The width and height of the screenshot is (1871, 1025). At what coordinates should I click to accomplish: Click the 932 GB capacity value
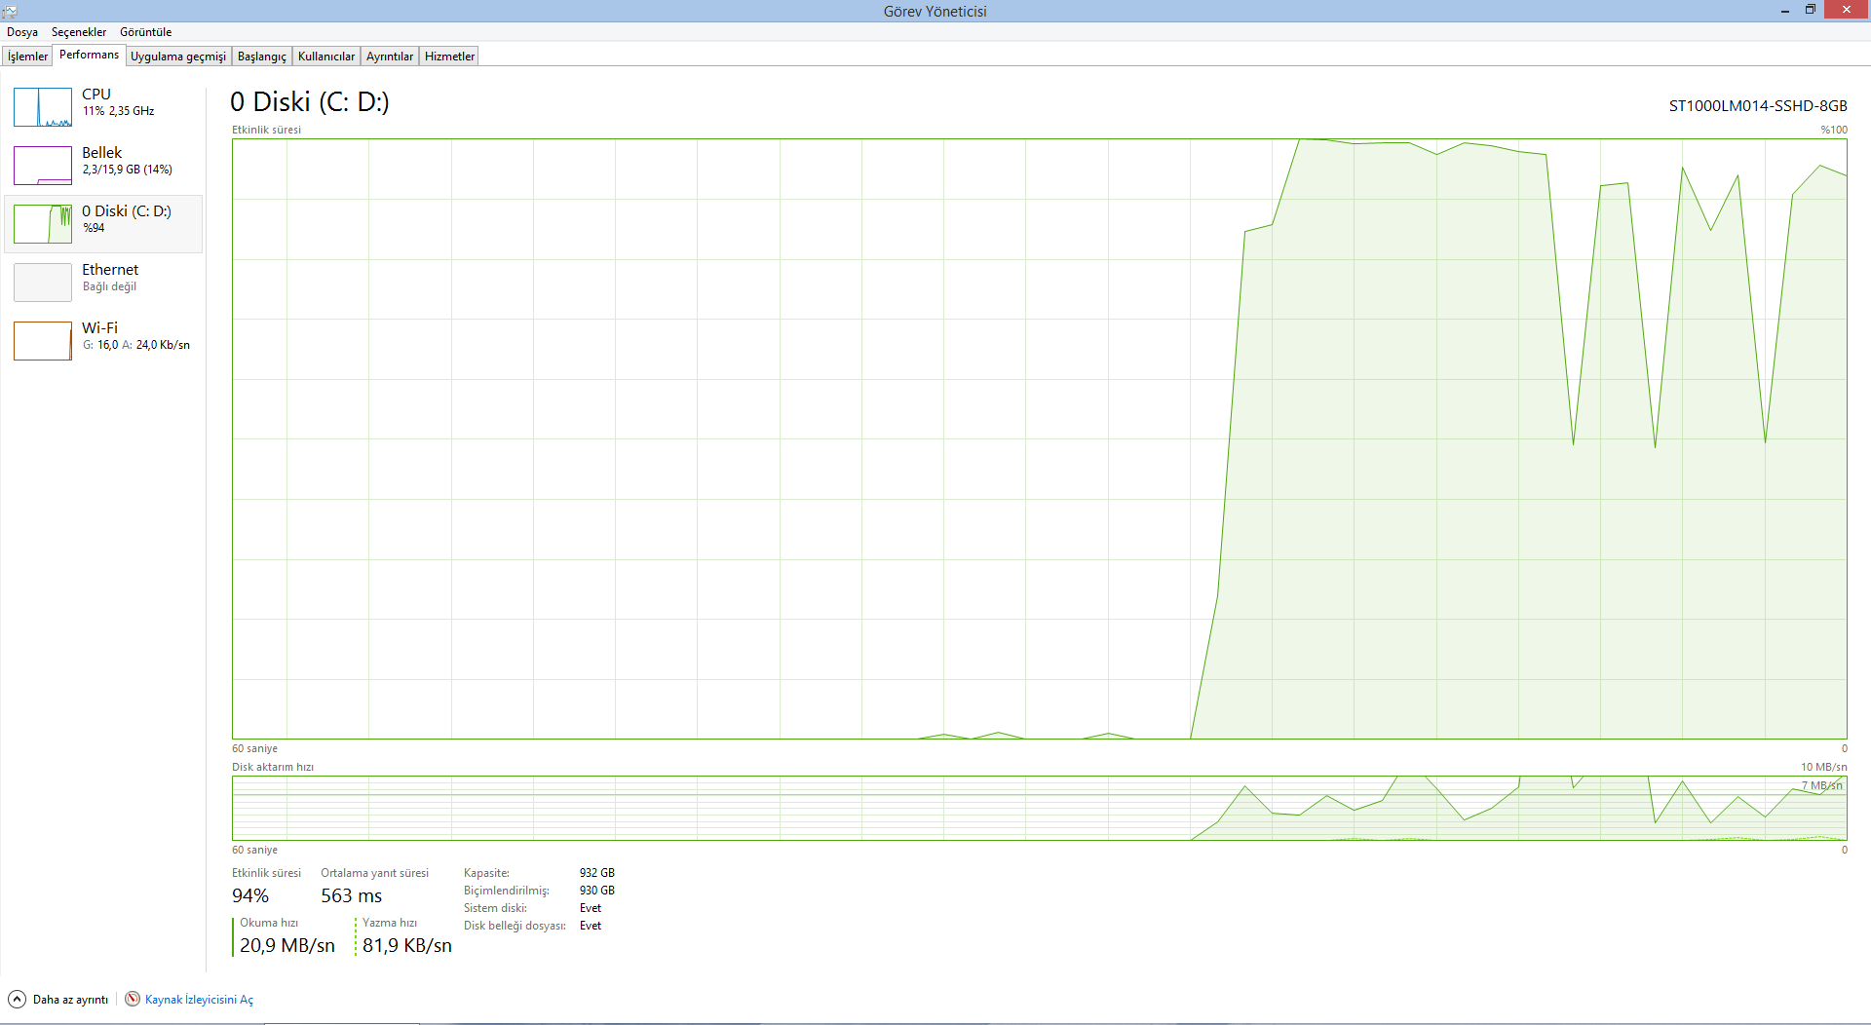point(597,873)
